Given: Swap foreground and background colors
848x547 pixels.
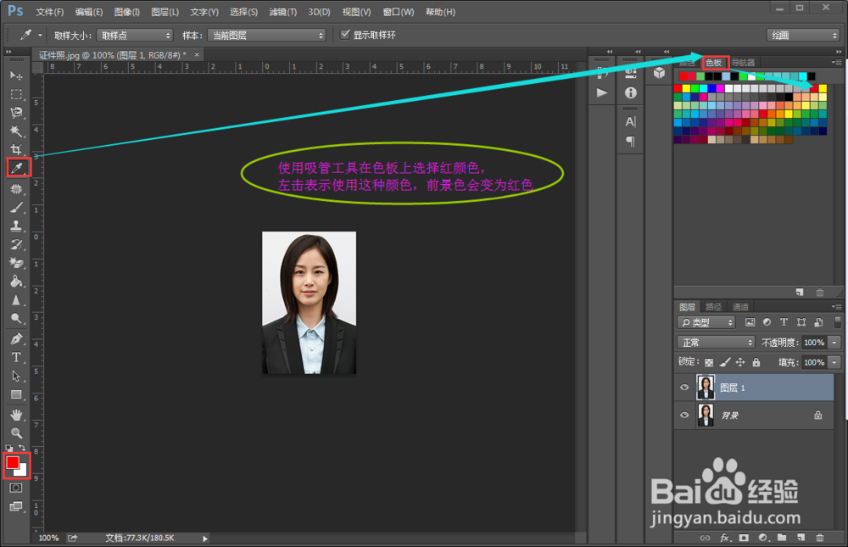Looking at the screenshot, I should tap(22, 448).
